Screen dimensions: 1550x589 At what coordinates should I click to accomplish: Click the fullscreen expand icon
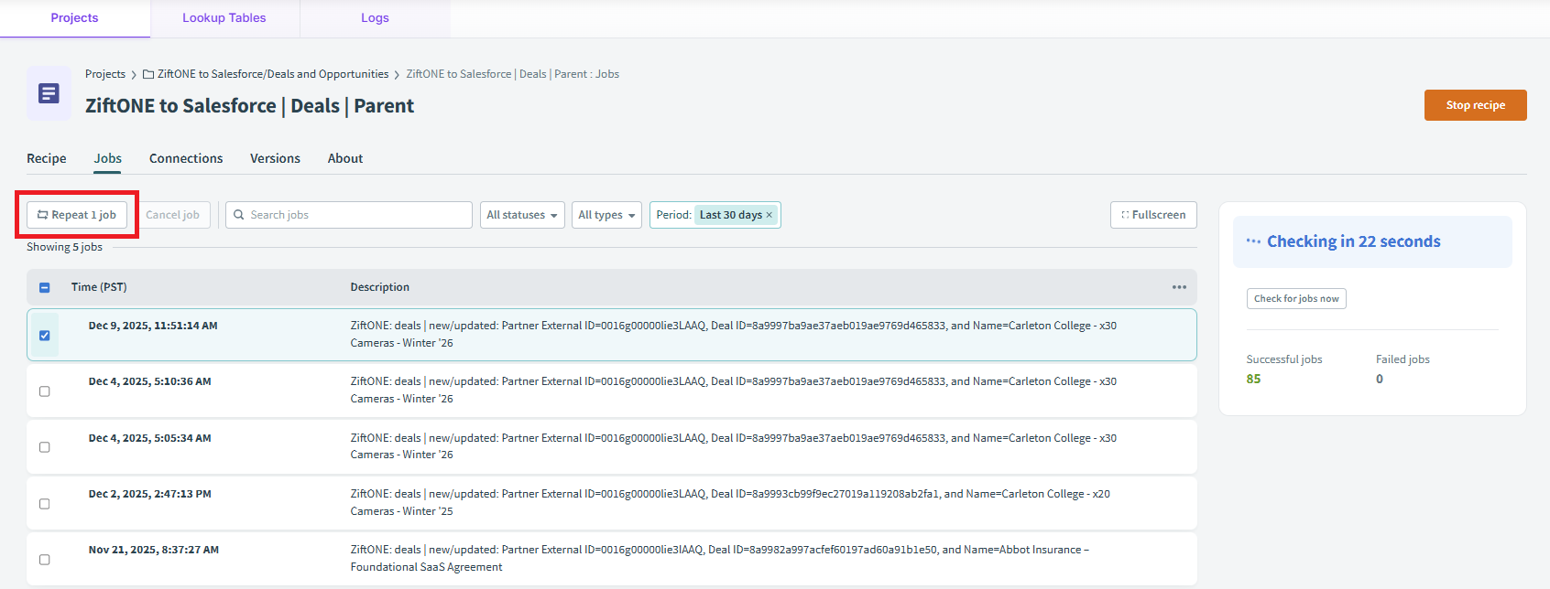pyautogui.click(x=1125, y=215)
